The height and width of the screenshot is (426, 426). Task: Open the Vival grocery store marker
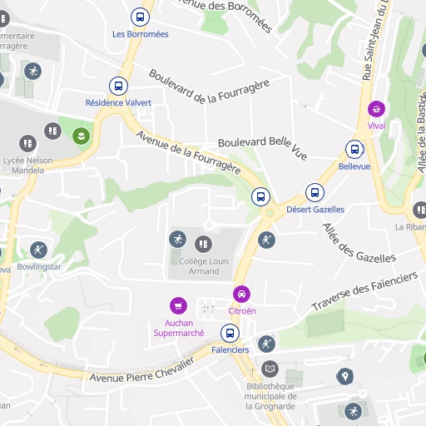coord(376,109)
